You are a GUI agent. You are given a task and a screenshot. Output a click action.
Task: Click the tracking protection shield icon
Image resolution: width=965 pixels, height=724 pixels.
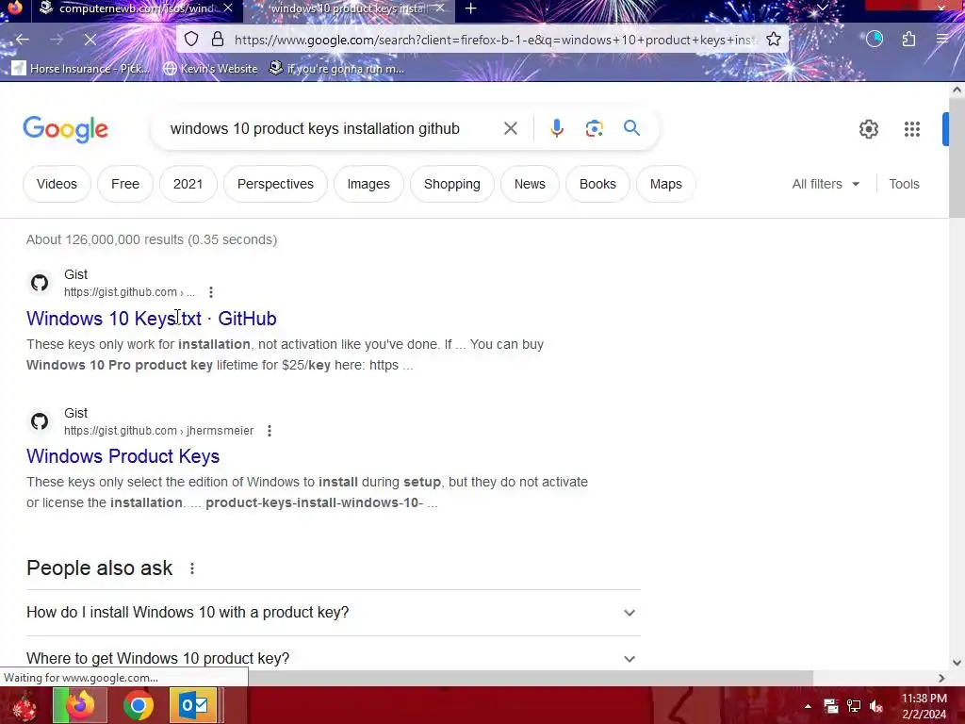click(191, 40)
